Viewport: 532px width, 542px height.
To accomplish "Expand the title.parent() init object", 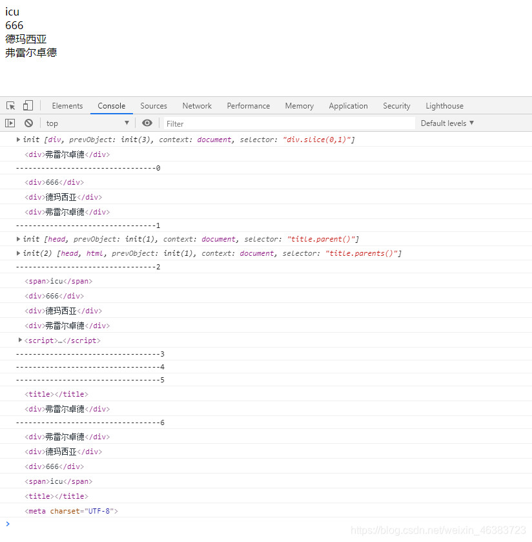I will [x=18, y=239].
